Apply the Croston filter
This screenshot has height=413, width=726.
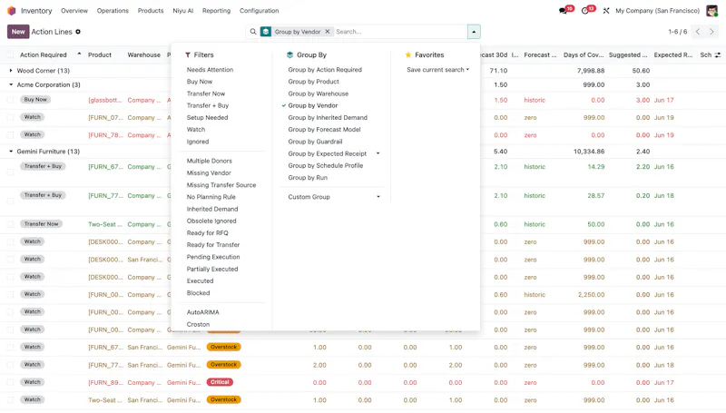click(x=198, y=325)
